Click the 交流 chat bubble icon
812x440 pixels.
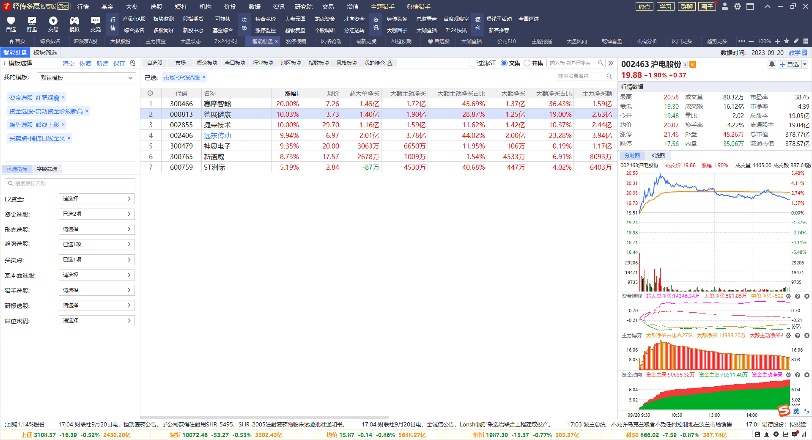click(95, 21)
